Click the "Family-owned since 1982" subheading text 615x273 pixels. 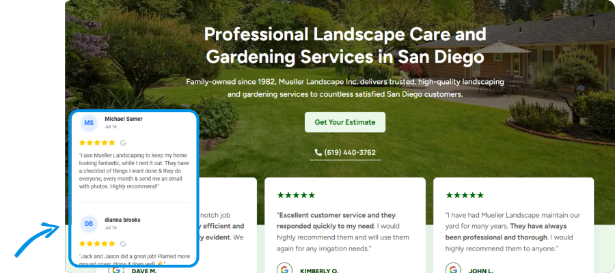(345, 88)
